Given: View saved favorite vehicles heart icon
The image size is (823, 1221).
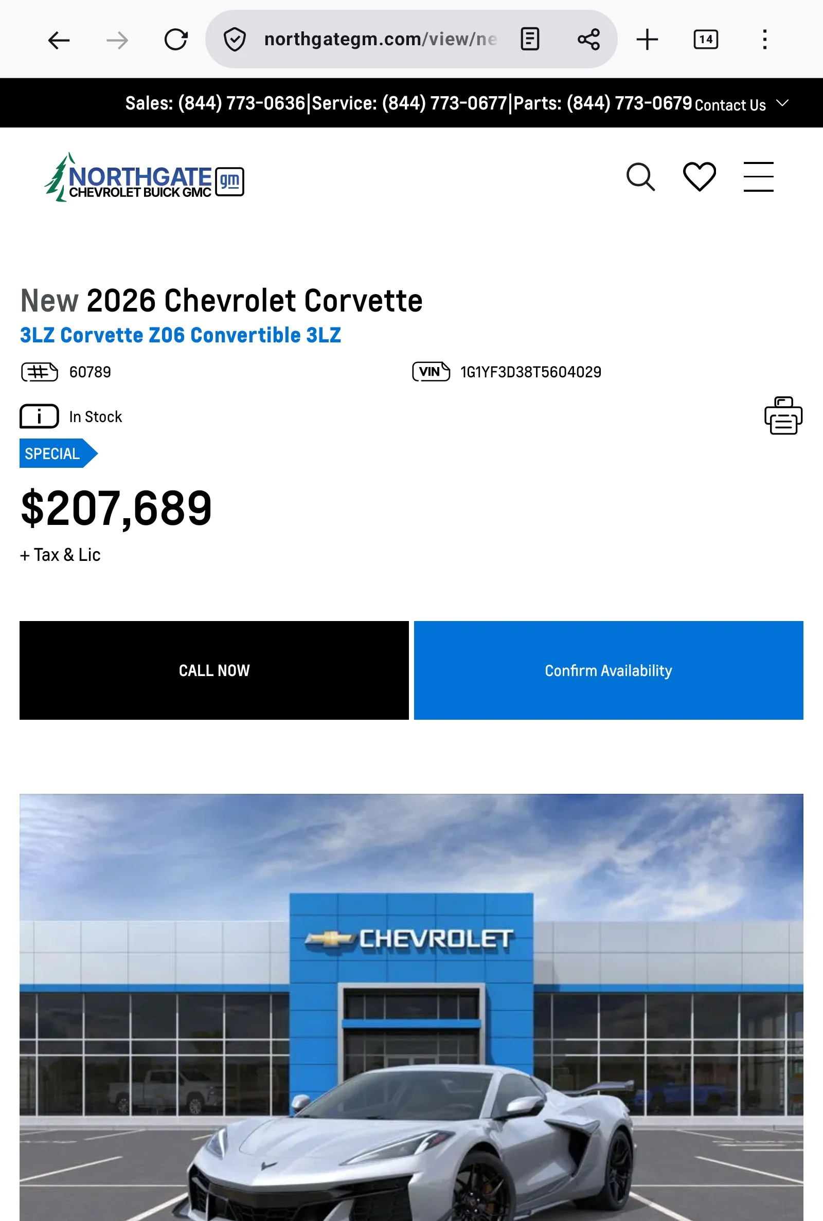Looking at the screenshot, I should pyautogui.click(x=699, y=177).
